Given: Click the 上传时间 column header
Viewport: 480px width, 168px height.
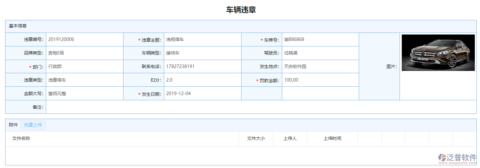Looking at the screenshot, I should [x=332, y=138].
